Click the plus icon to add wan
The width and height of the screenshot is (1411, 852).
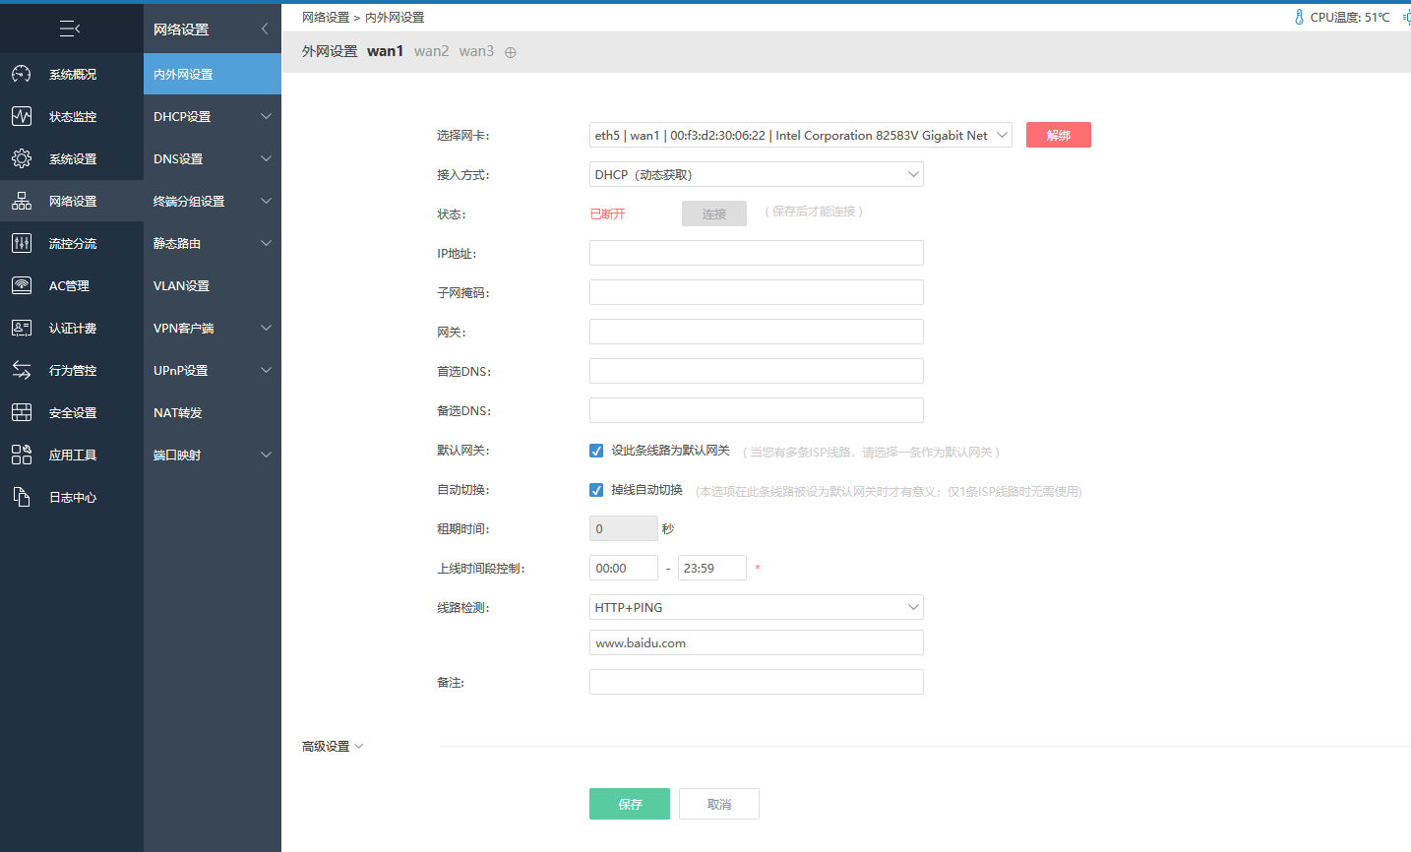pyautogui.click(x=511, y=53)
